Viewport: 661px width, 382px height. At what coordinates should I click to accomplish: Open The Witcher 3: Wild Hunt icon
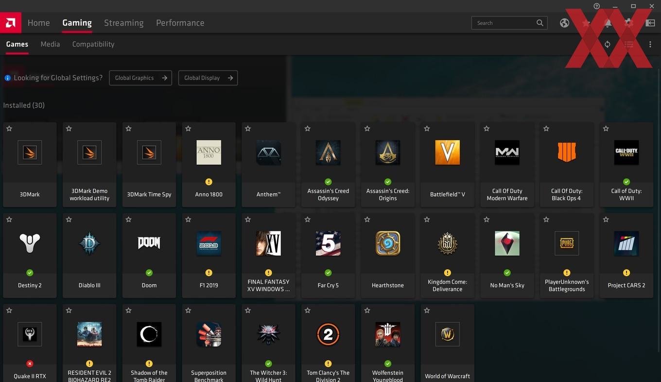(268, 334)
